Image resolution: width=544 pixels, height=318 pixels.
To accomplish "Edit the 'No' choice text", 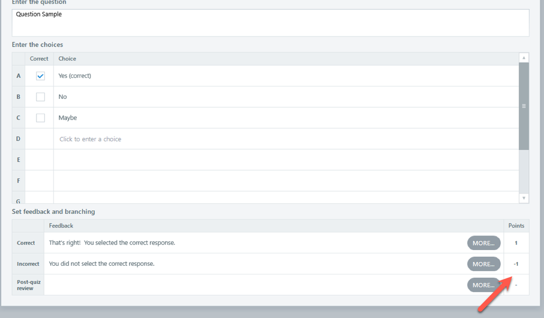I will pyautogui.click(x=63, y=97).
